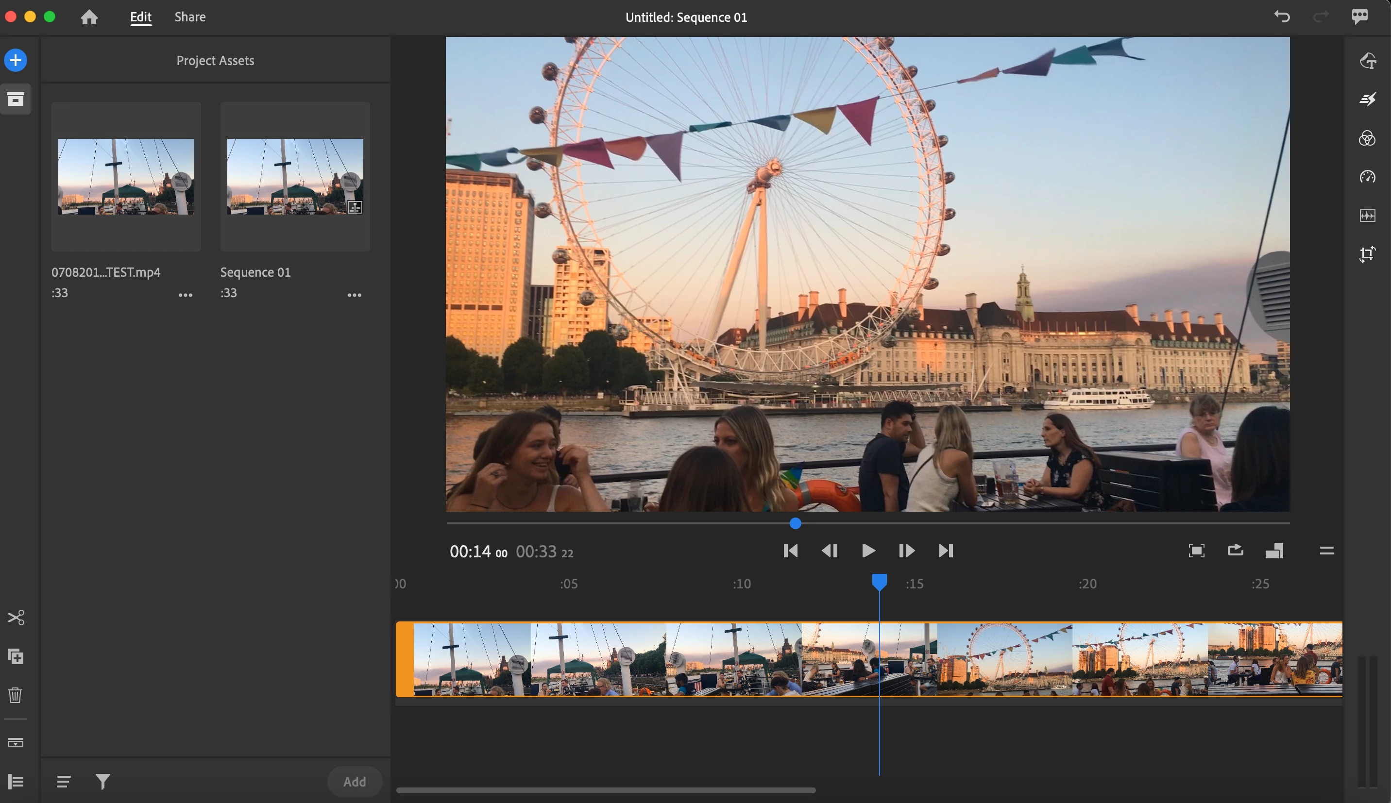Click the blue Add Media plus button
The height and width of the screenshot is (803, 1391).
[x=16, y=60]
